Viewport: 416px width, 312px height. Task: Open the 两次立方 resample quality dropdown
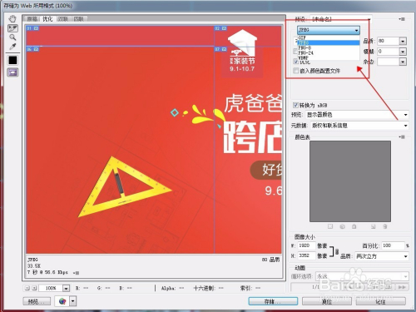[x=382, y=256]
